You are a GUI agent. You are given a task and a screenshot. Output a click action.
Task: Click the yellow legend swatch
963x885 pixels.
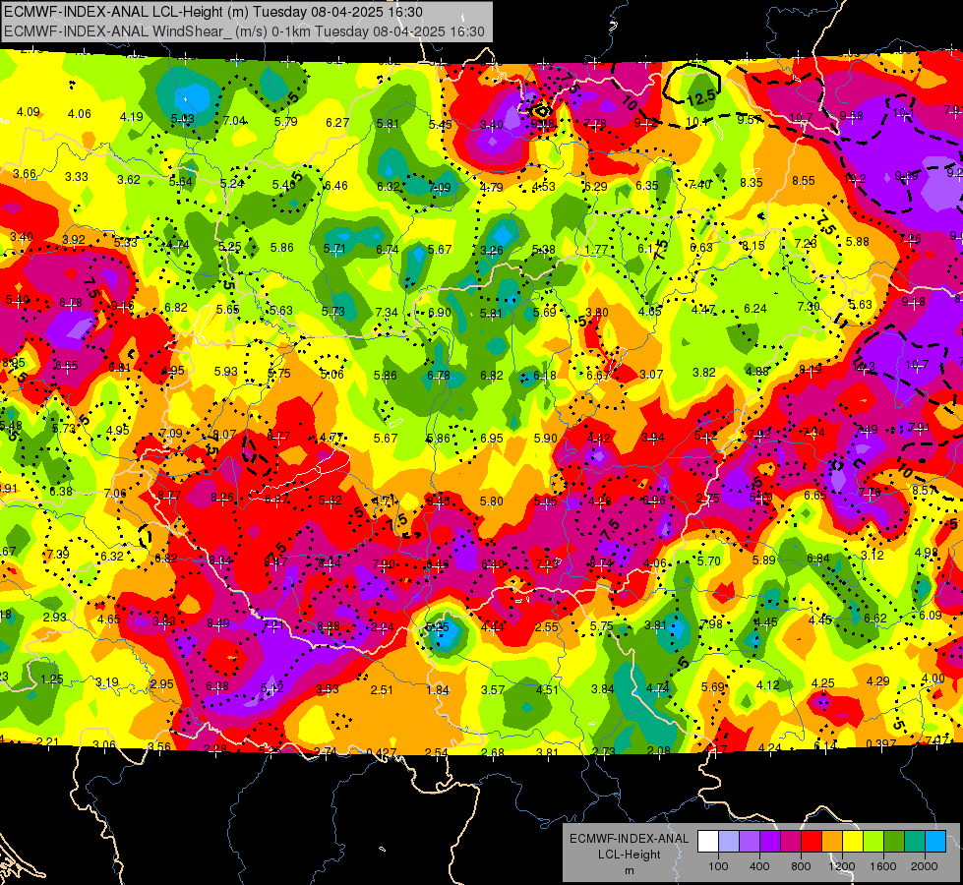click(x=853, y=842)
